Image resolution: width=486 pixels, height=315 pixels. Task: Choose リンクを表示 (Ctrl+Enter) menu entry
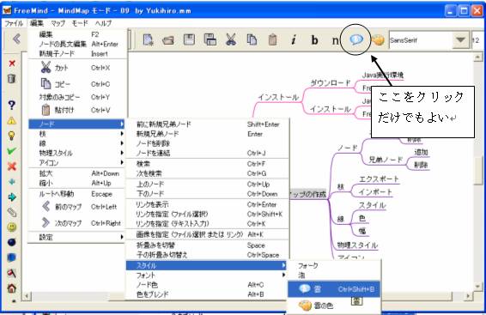[206, 204]
